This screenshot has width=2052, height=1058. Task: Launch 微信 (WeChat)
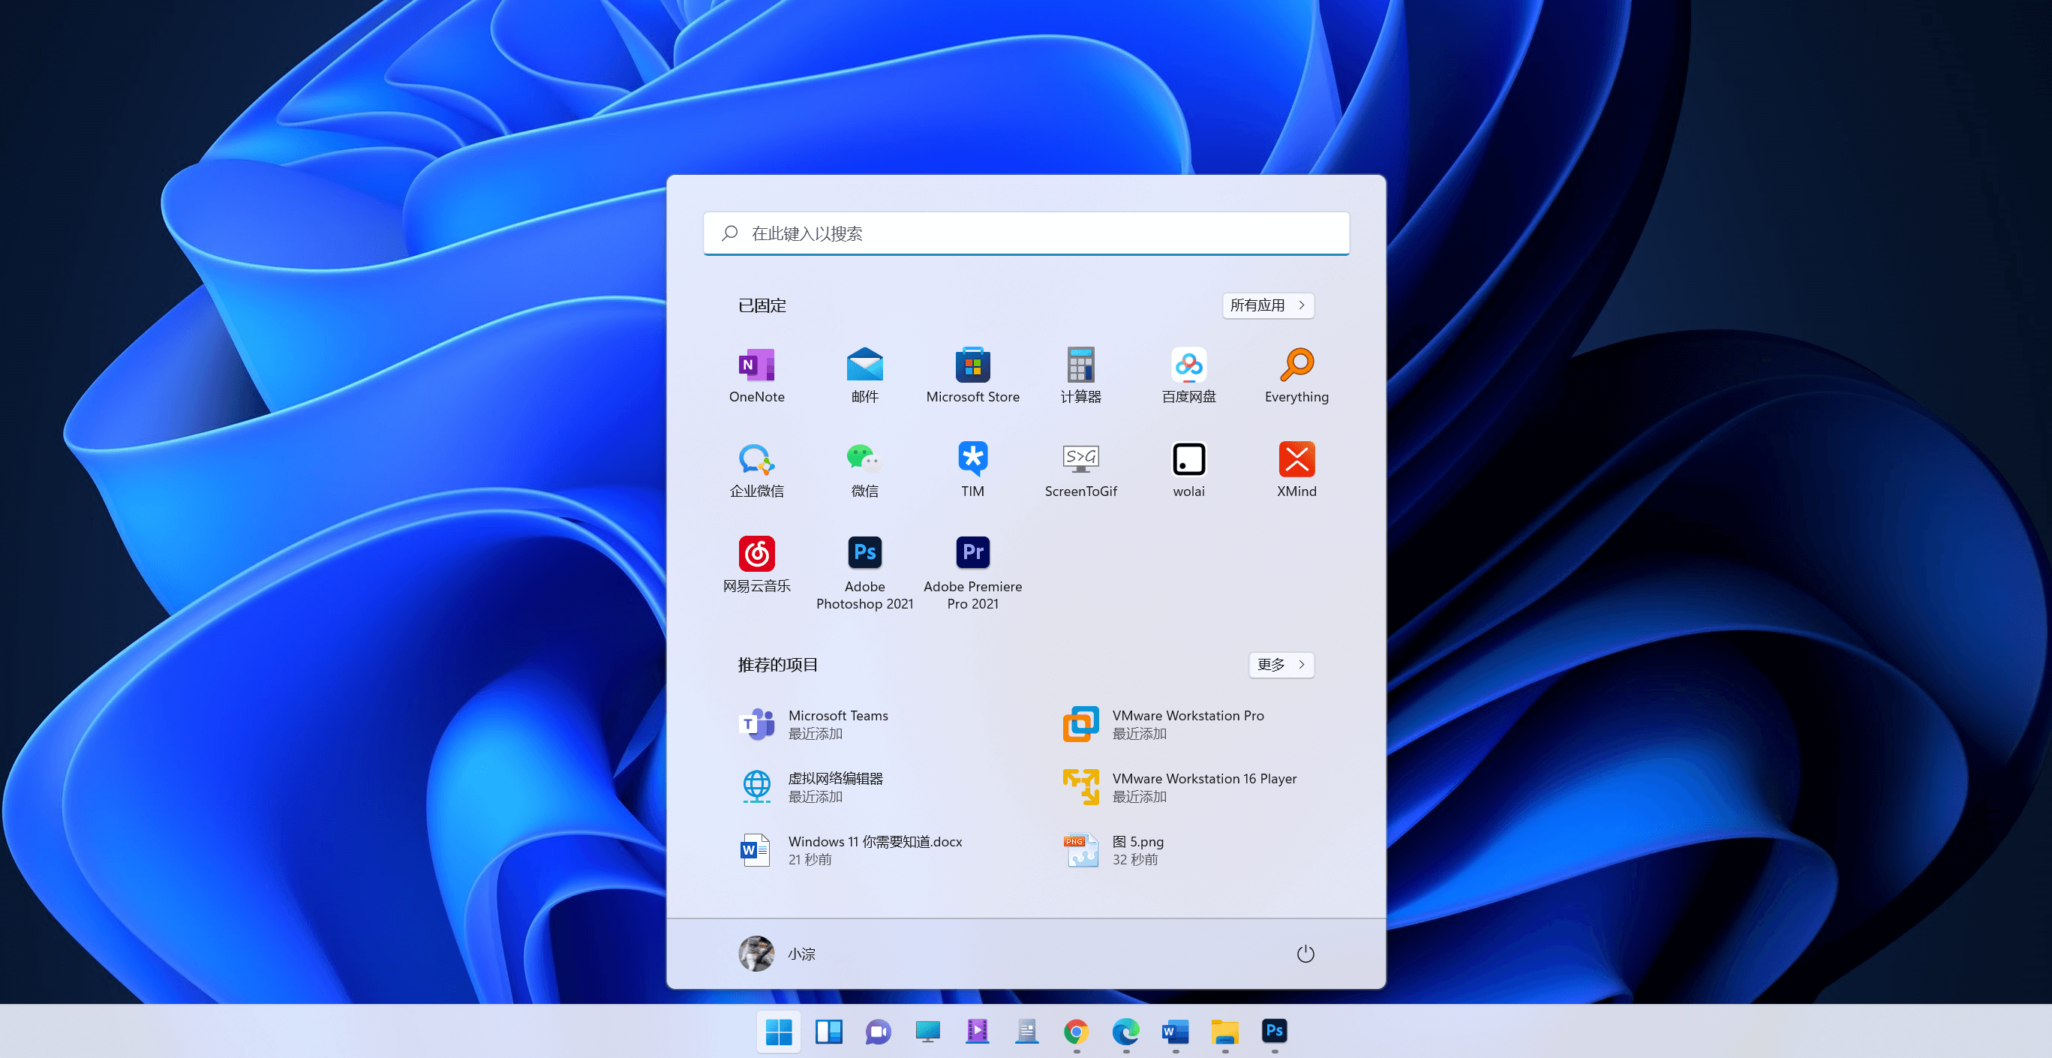pyautogui.click(x=864, y=468)
